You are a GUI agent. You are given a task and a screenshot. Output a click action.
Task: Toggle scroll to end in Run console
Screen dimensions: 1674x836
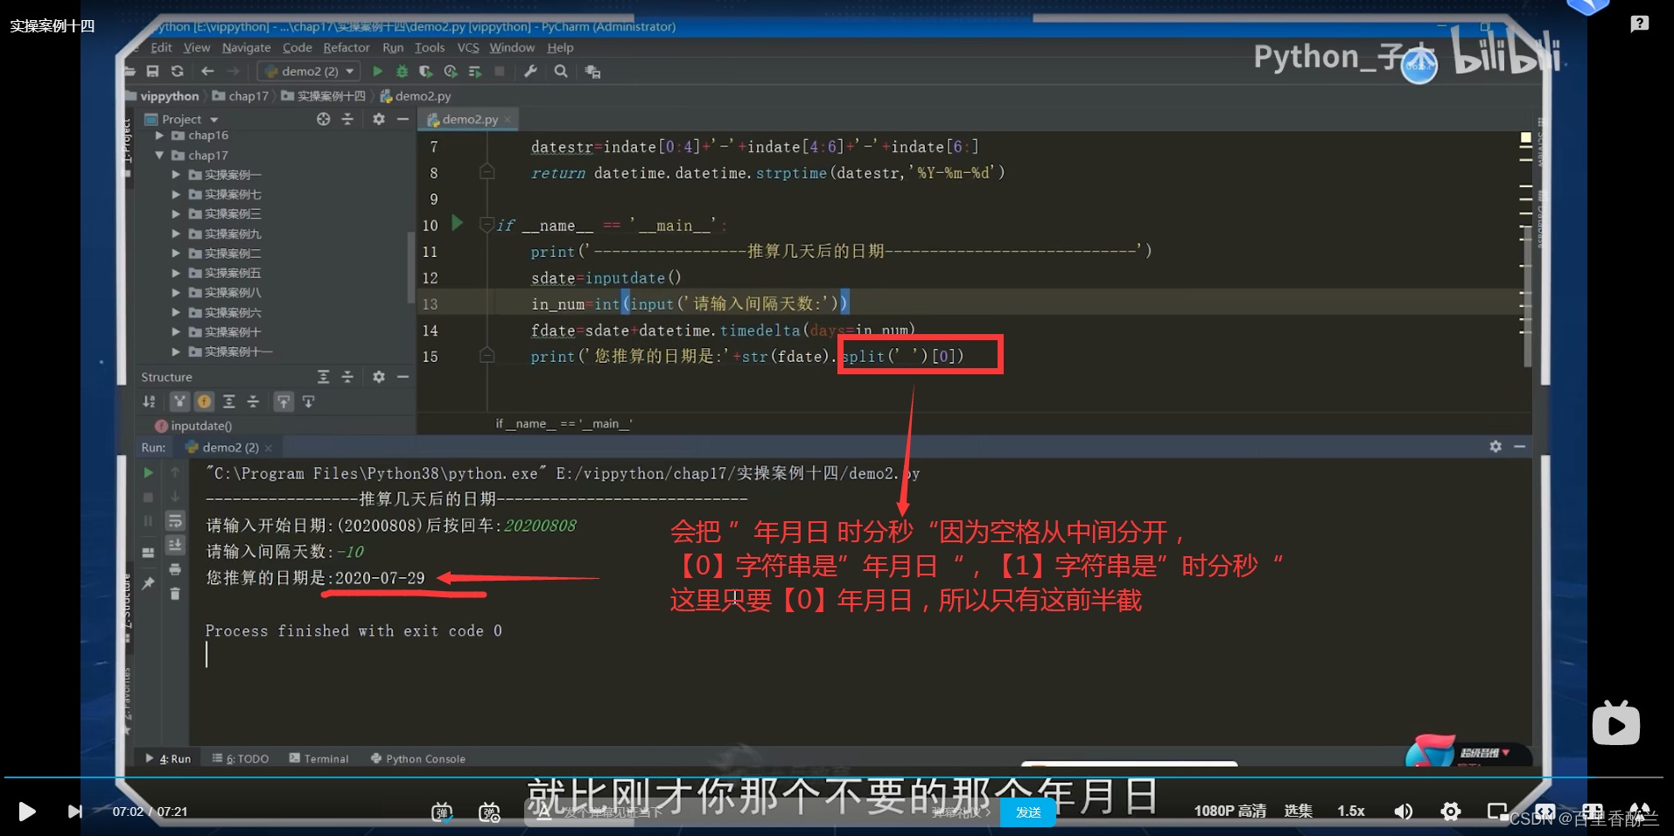(175, 545)
